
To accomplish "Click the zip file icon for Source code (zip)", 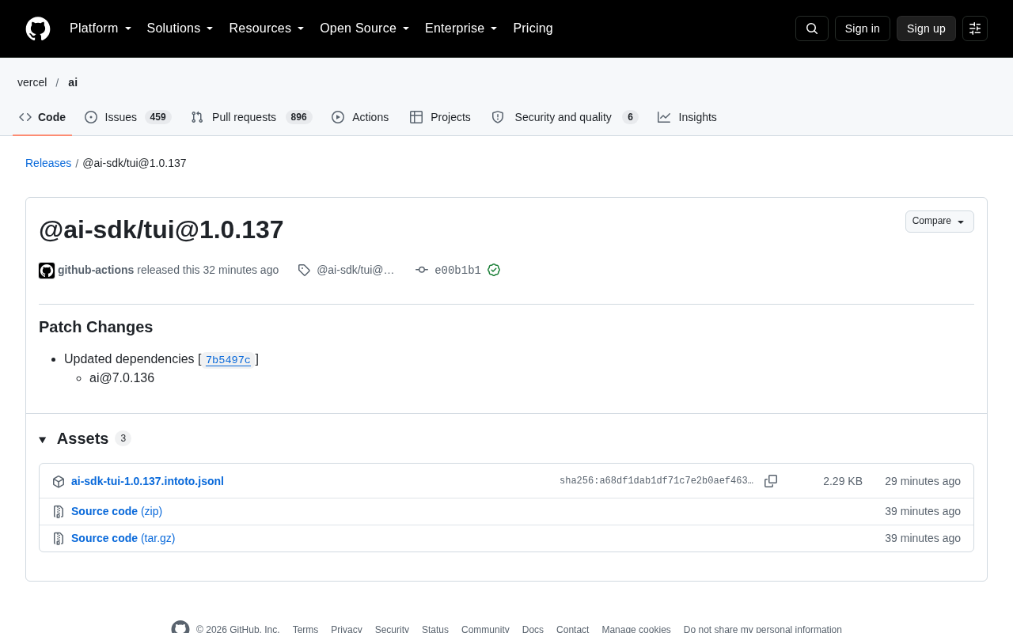I will coord(59,512).
